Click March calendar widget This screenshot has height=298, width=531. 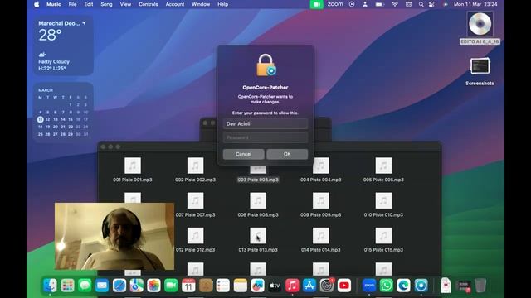pos(63,113)
